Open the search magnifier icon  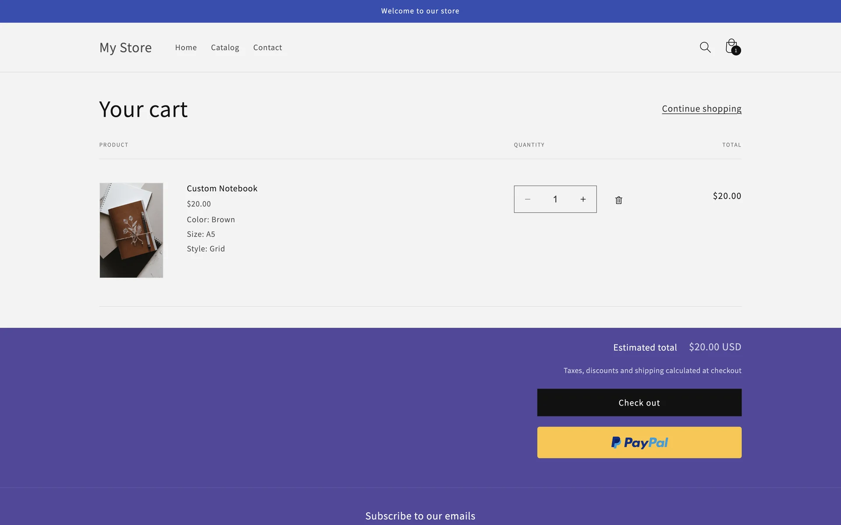pos(705,47)
